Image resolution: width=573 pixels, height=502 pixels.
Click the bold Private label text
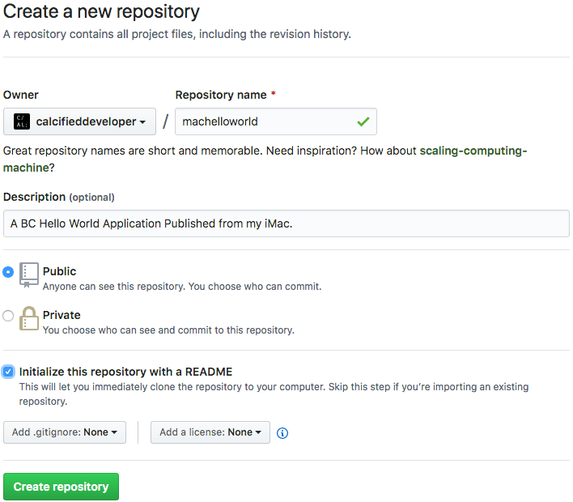[62, 315]
